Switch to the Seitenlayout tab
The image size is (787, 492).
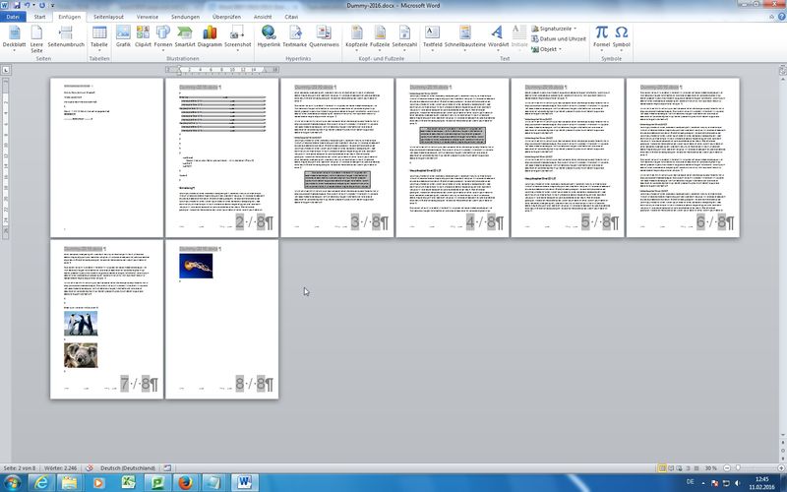[x=109, y=17]
